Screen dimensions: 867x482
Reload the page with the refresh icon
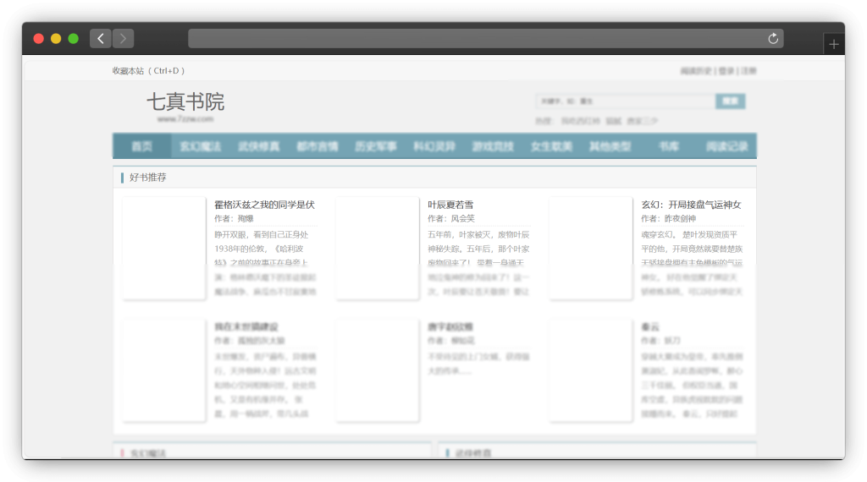click(x=773, y=39)
